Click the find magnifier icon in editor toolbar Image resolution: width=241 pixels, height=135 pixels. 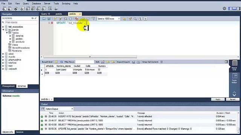(x=135, y=19)
